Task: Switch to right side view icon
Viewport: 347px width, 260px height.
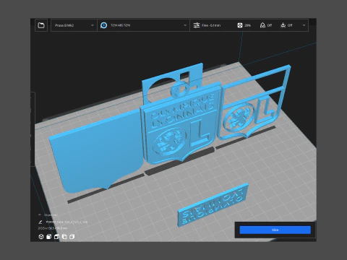Action: pos(72,237)
